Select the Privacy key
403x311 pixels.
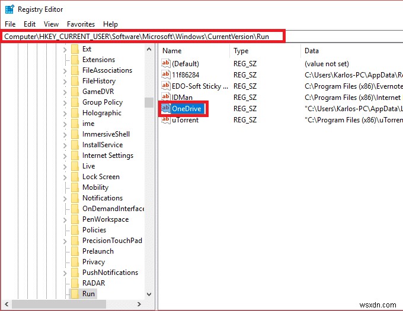pos(94,262)
